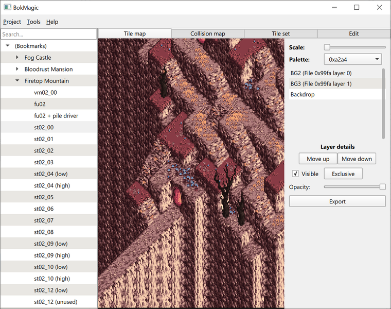Select the st02_07 tree item
Viewport: 391px width, 309px height.
click(x=49, y=220)
